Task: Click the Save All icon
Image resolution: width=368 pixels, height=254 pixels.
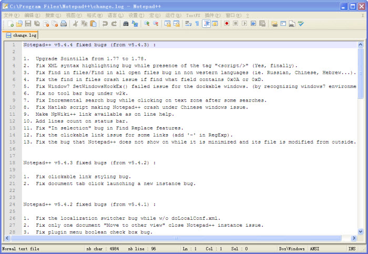Action: click(x=37, y=24)
